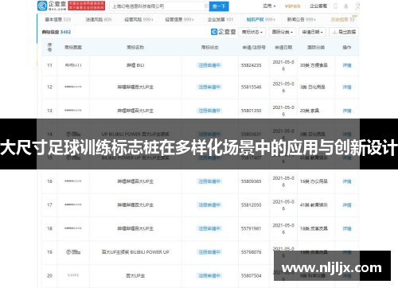Select the 知识产权 999+ tab
Screen dimensions: 398x288
(x=261, y=19)
